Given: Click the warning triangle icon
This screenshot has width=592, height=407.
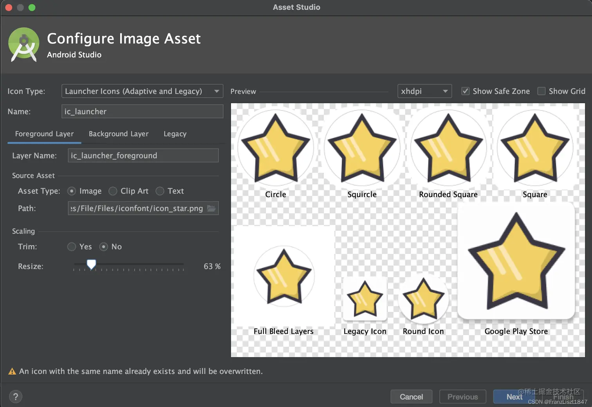Looking at the screenshot, I should [x=12, y=371].
